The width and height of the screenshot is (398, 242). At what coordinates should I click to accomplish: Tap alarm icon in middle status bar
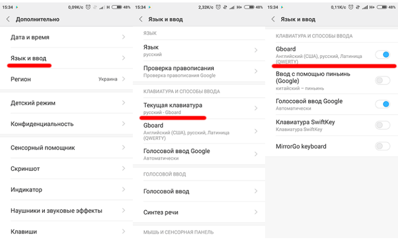click(223, 7)
